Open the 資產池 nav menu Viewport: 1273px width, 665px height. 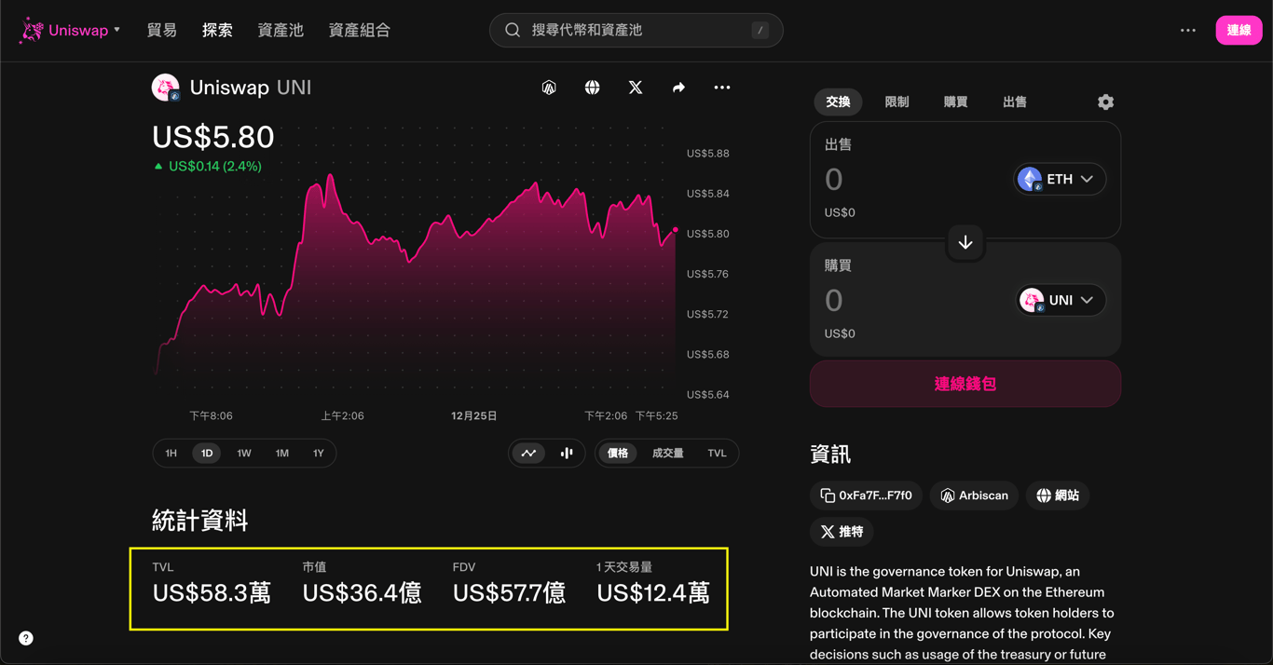281,30
